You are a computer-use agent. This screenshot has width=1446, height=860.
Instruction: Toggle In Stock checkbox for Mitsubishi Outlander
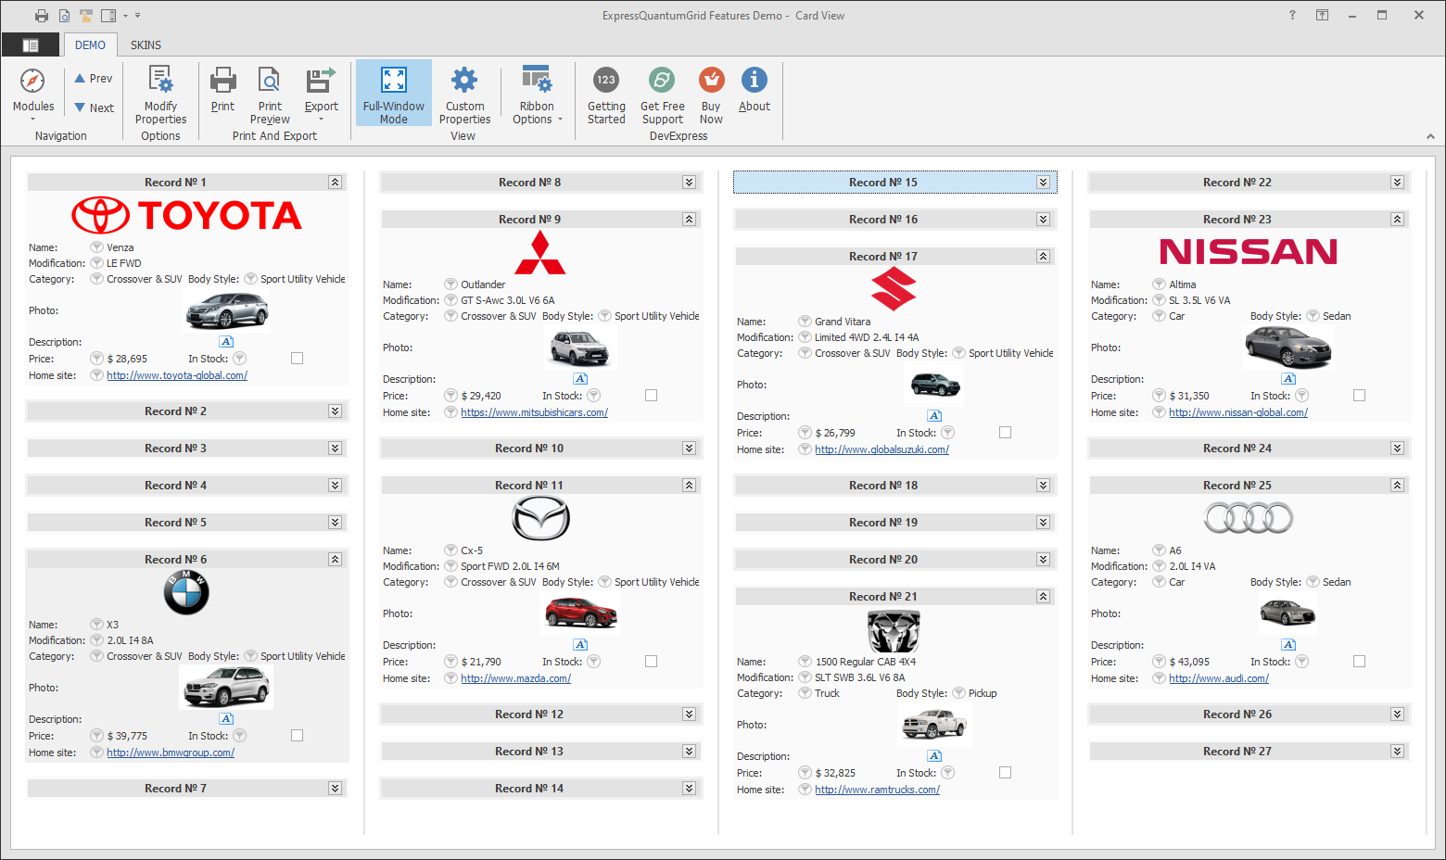coord(651,395)
